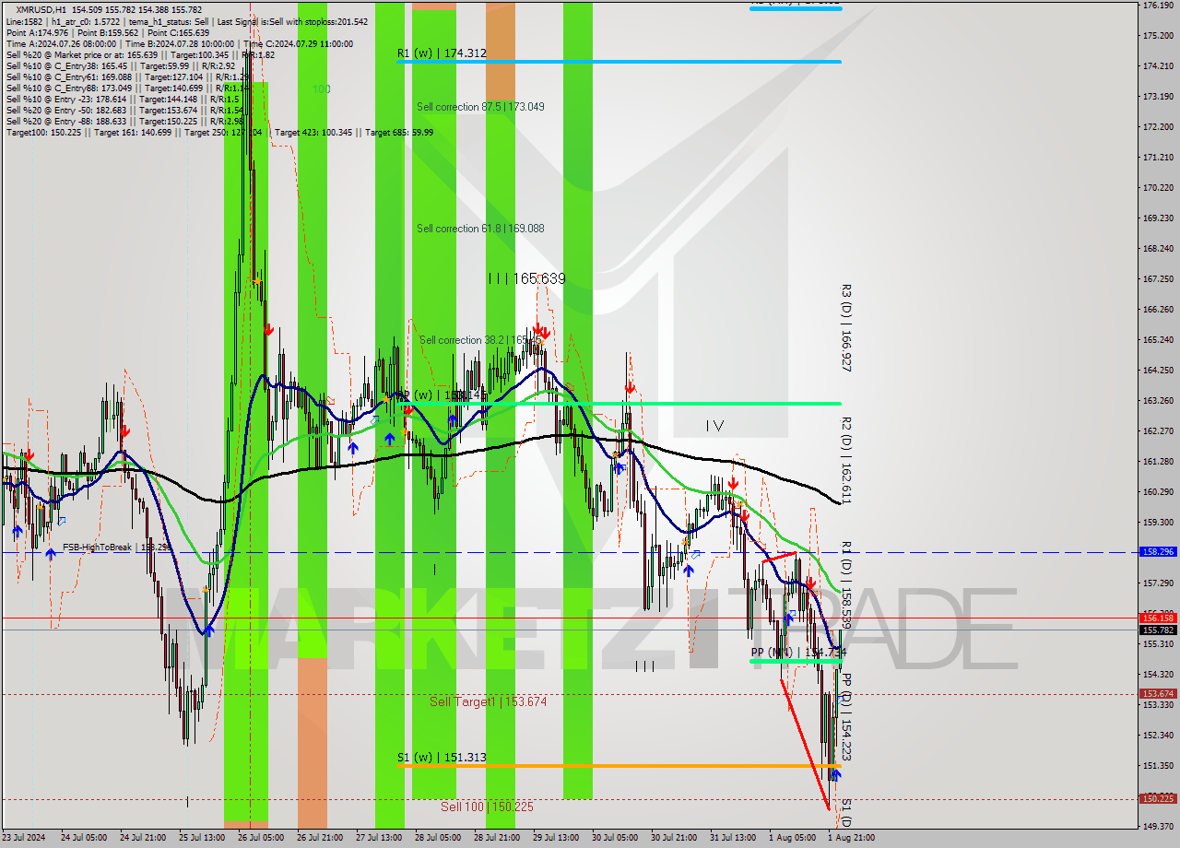Click the 'R3 (D) | 166.927' vertical label
This screenshot has width=1180, height=848.
[x=846, y=328]
